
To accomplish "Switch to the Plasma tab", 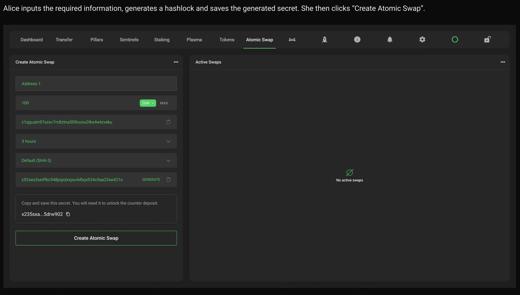I will coord(194,40).
